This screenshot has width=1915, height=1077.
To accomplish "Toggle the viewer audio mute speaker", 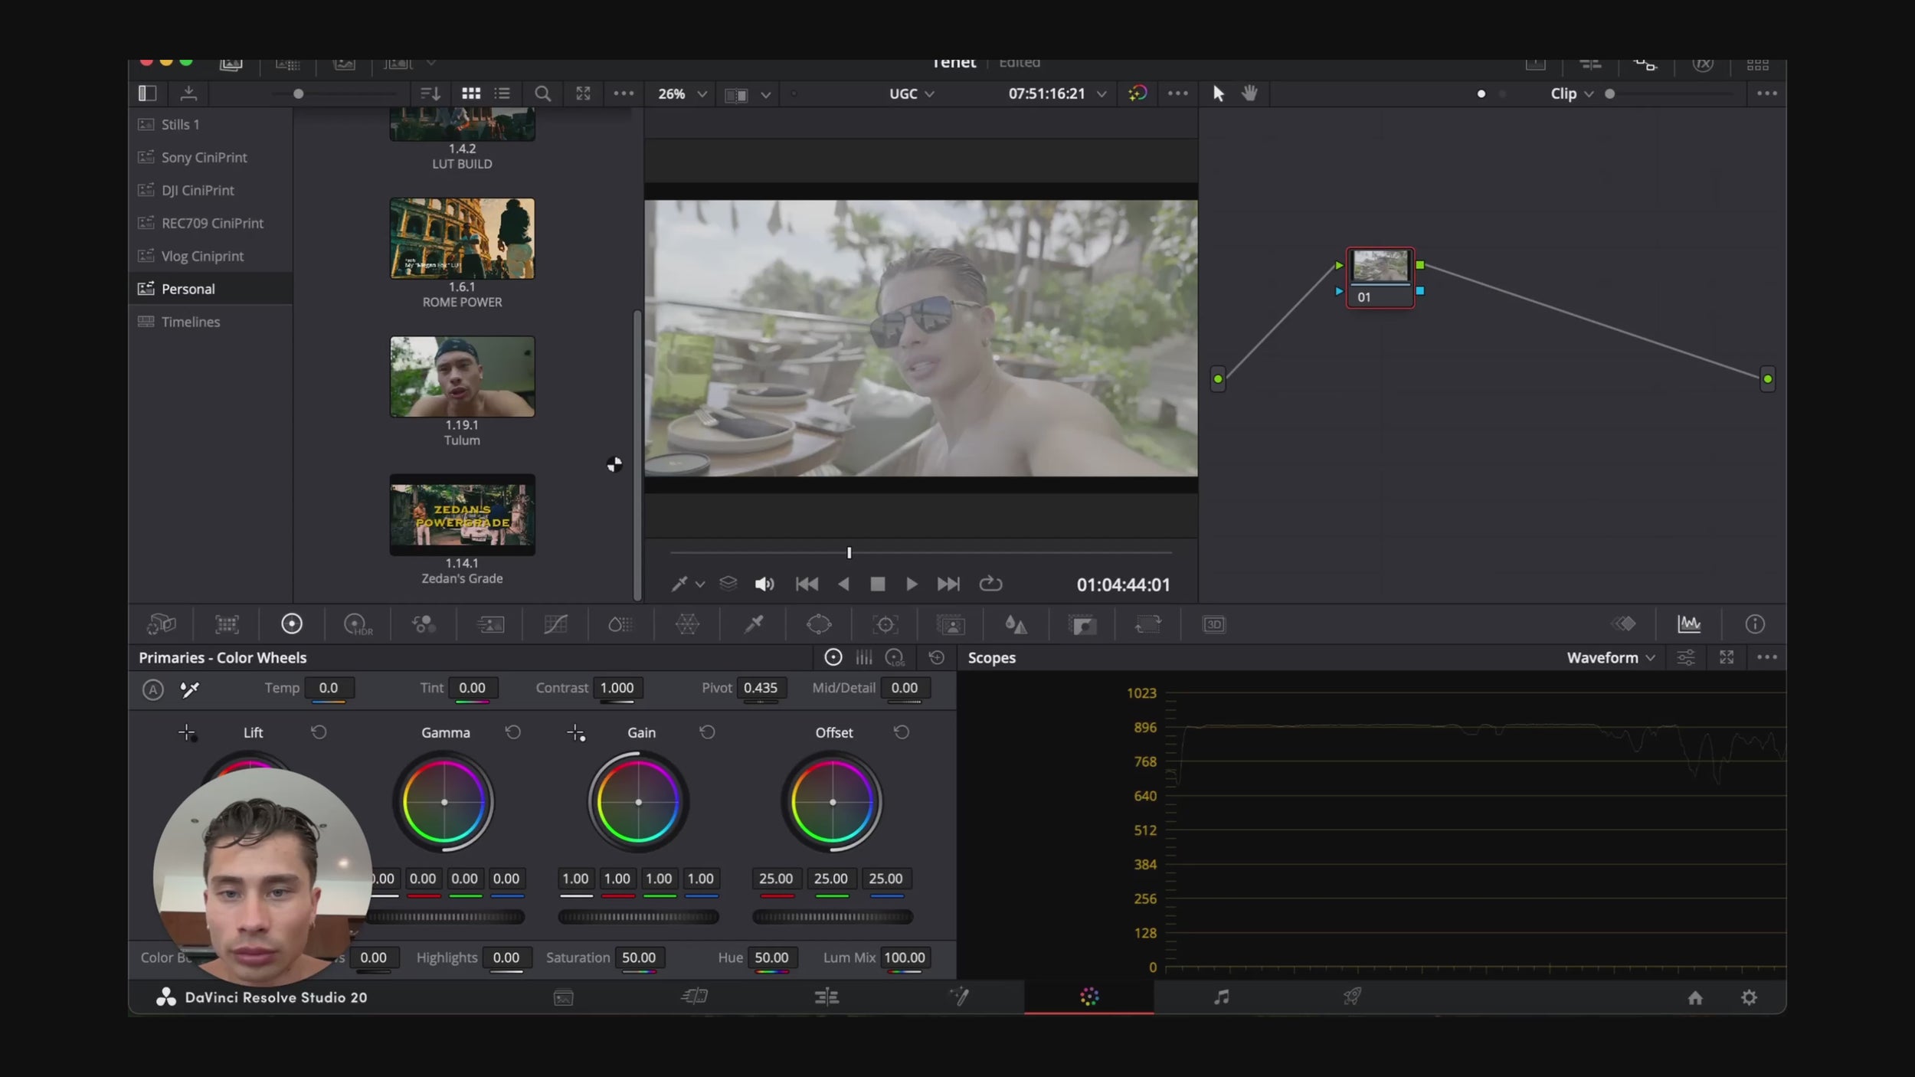I will tap(764, 584).
